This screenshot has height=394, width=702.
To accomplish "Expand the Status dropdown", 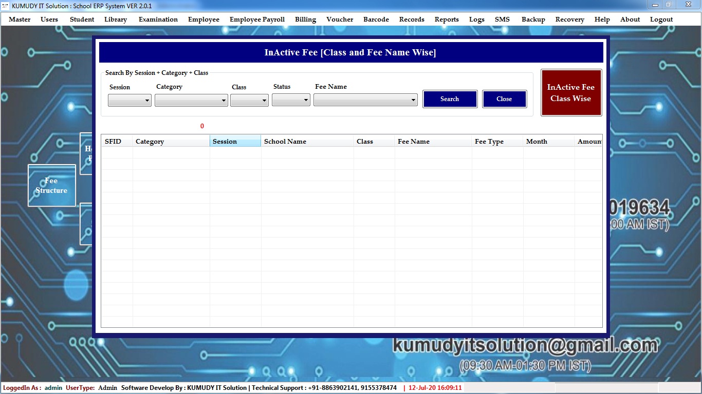I will [x=291, y=101].
